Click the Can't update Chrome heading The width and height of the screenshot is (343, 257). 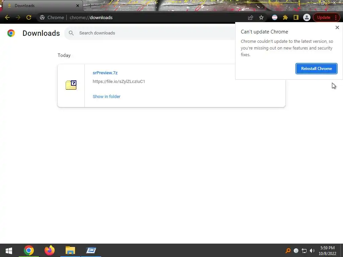264,32
